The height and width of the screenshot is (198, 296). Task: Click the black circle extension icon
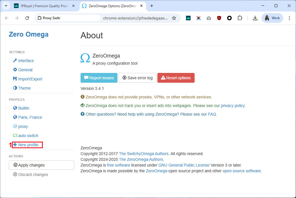pyautogui.click(x=229, y=18)
